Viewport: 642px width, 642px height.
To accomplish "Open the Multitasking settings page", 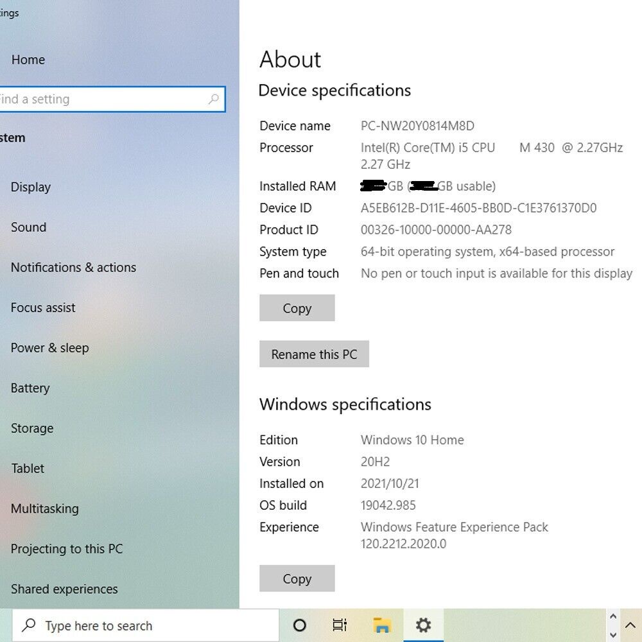I will click(45, 508).
